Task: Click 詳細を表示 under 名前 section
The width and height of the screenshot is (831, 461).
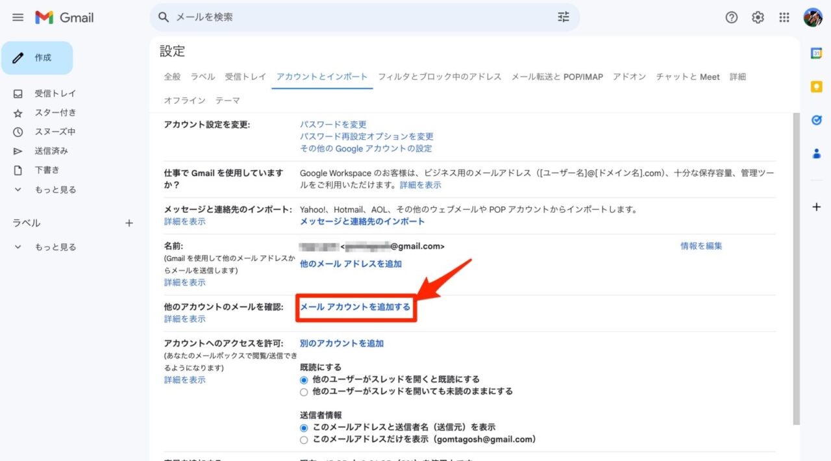Action: click(185, 282)
